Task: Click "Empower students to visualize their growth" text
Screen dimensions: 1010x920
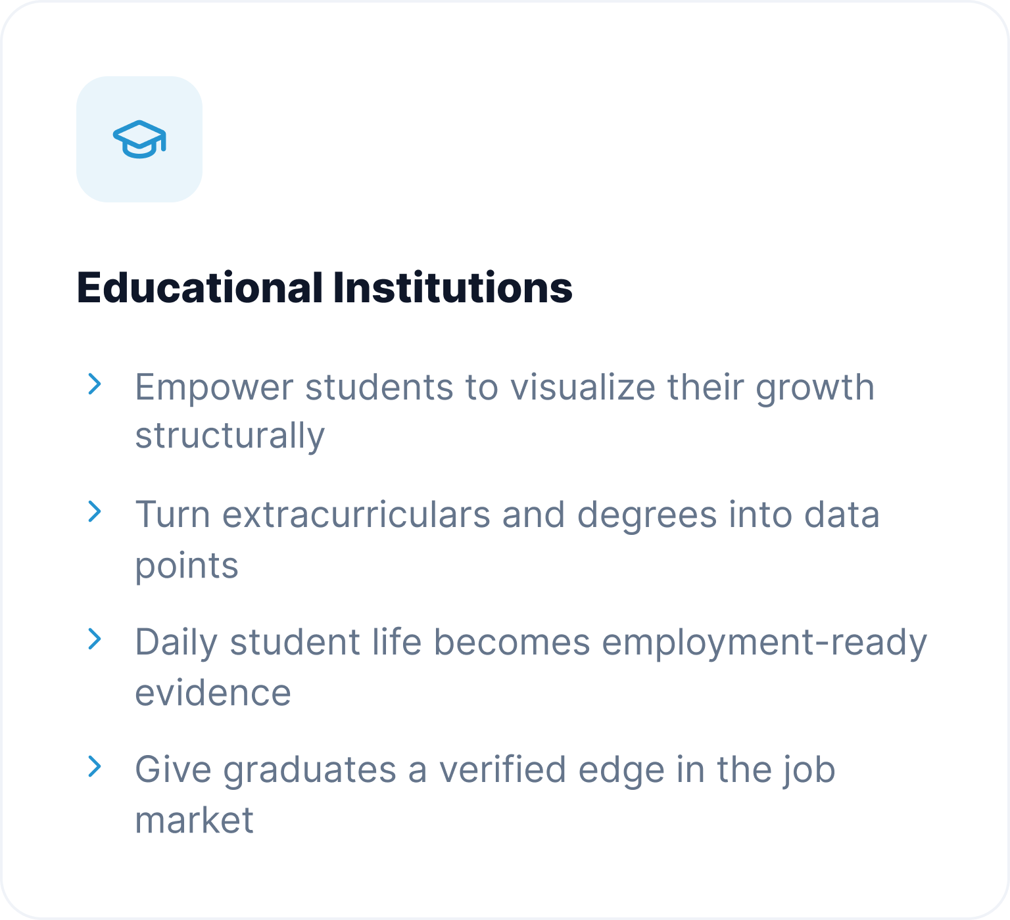Action: (x=505, y=388)
